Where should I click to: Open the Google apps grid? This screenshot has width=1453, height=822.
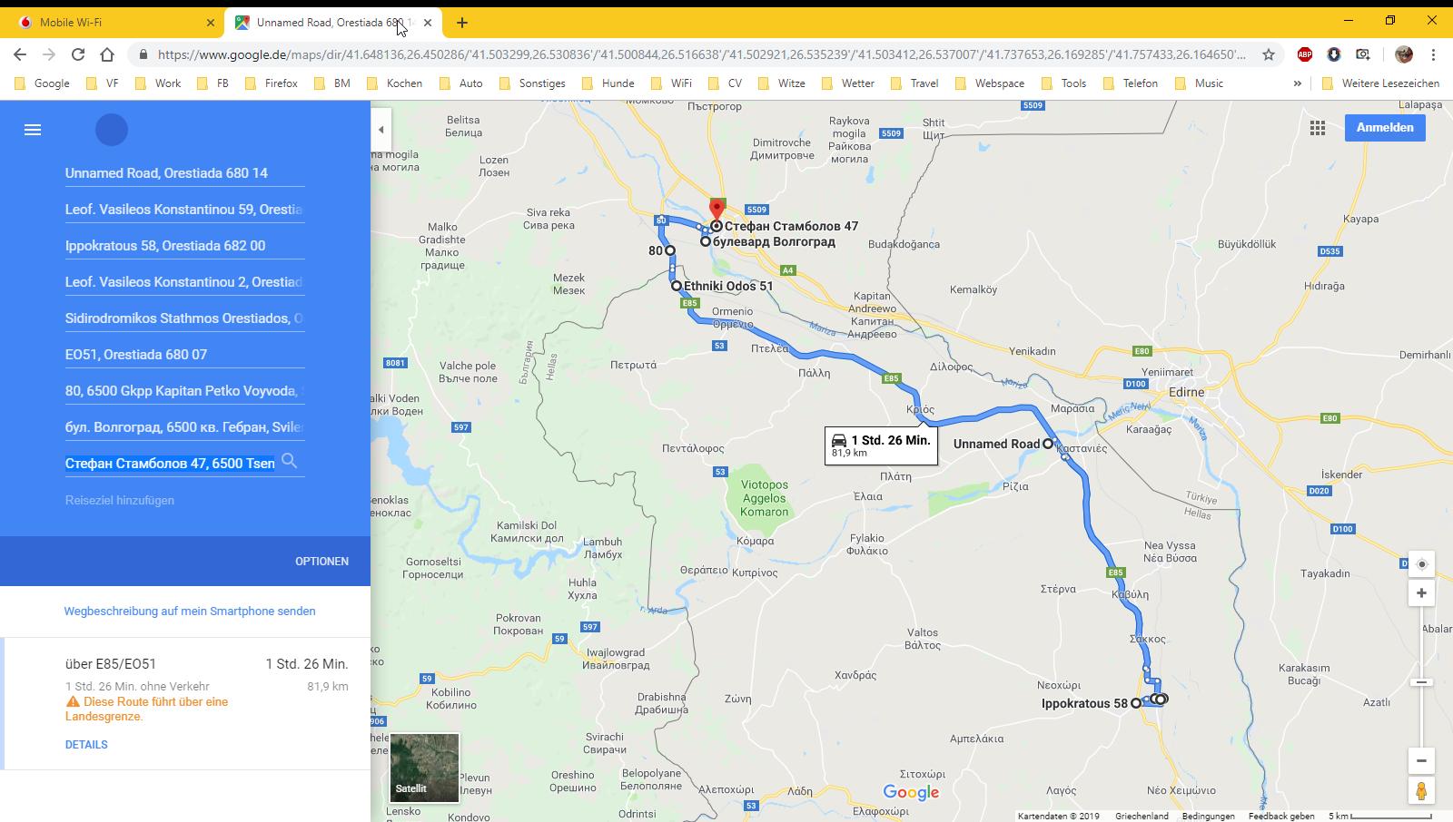[1317, 128]
